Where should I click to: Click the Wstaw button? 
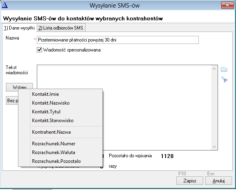[x=20, y=87]
